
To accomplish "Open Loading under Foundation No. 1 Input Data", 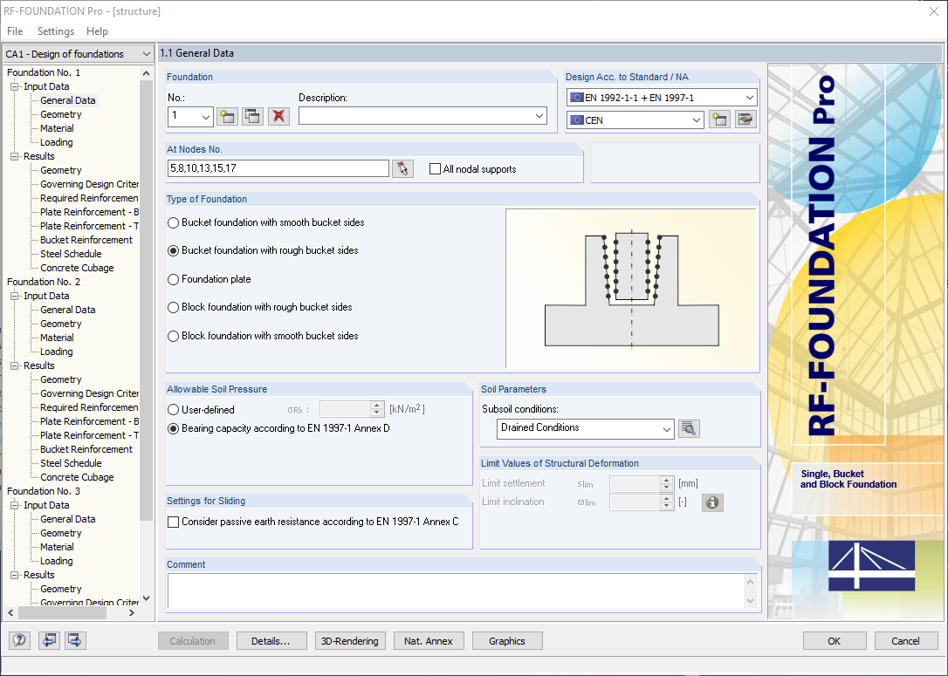I will point(56,142).
